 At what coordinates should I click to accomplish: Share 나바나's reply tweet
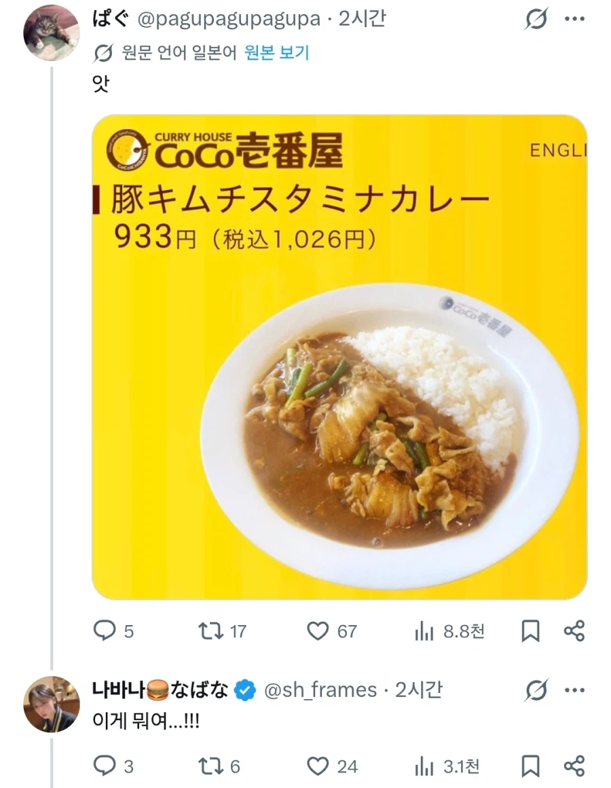tap(574, 766)
